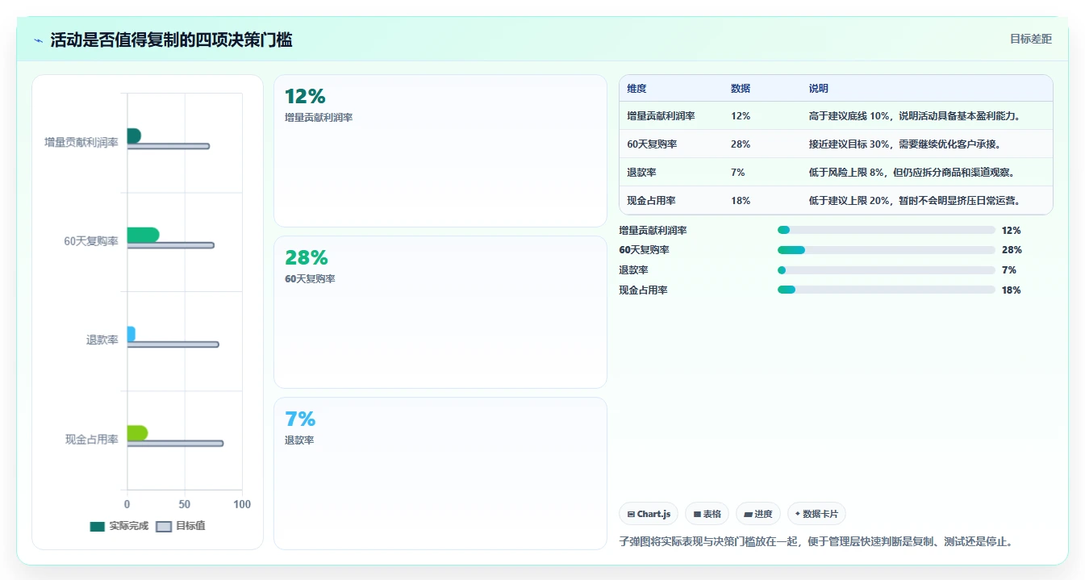
Task: Select the 增量贡献利润率 table row cell
Action: [661, 116]
